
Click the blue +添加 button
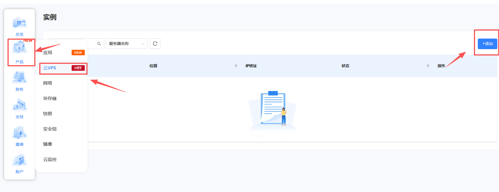[487, 44]
